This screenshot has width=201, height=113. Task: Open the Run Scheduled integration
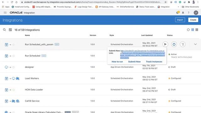pyautogui.click(x=33, y=56)
